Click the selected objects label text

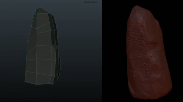point(90,2)
